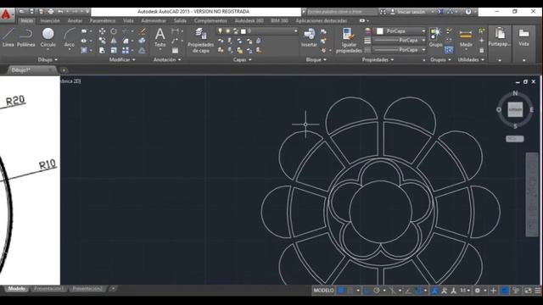Switch to the Paramétrico ribbon tab
This screenshot has width=543, height=305.
[103, 20]
